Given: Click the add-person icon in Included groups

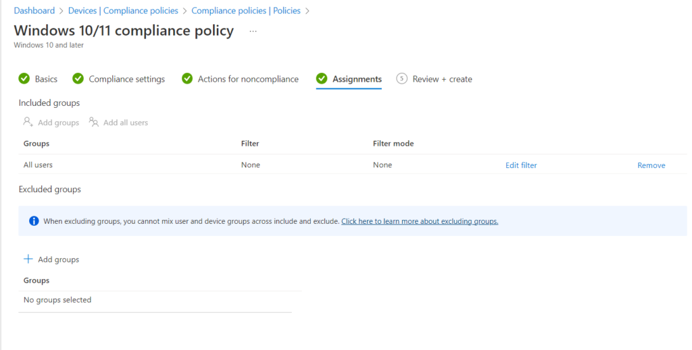Looking at the screenshot, I should 28,122.
